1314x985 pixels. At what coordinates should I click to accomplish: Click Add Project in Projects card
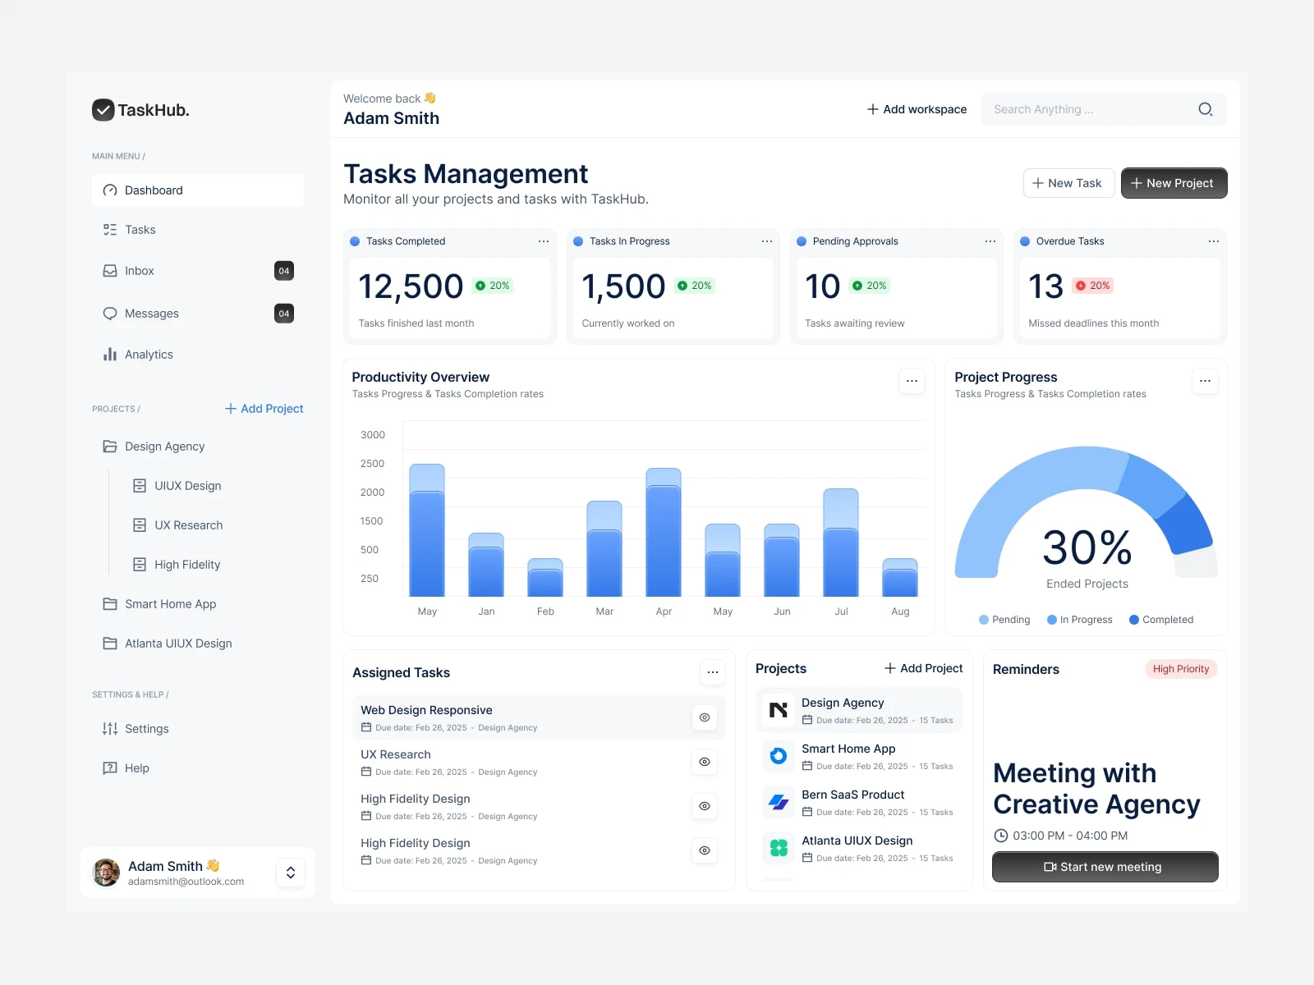(924, 668)
